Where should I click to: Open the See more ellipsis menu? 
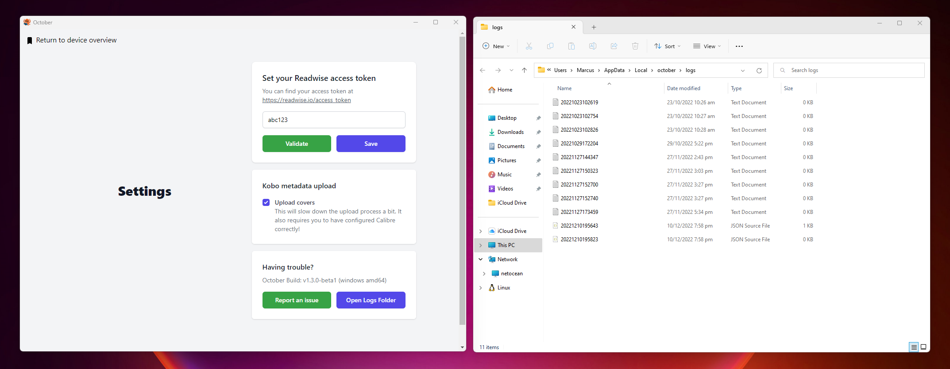point(739,46)
